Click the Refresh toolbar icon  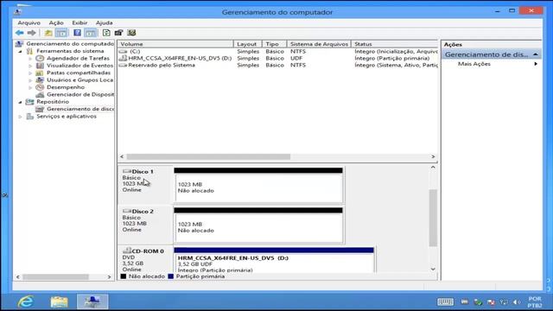coord(106,33)
